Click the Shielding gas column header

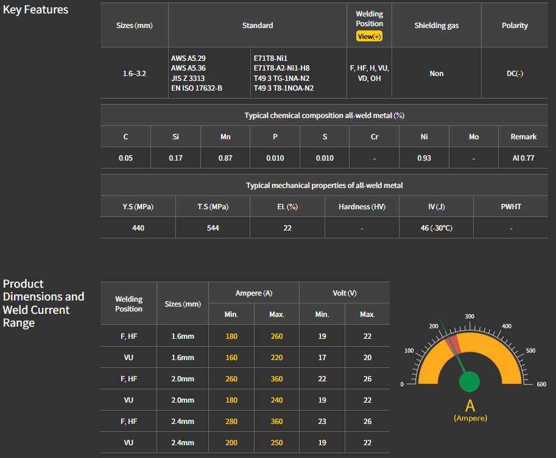pyautogui.click(x=437, y=26)
